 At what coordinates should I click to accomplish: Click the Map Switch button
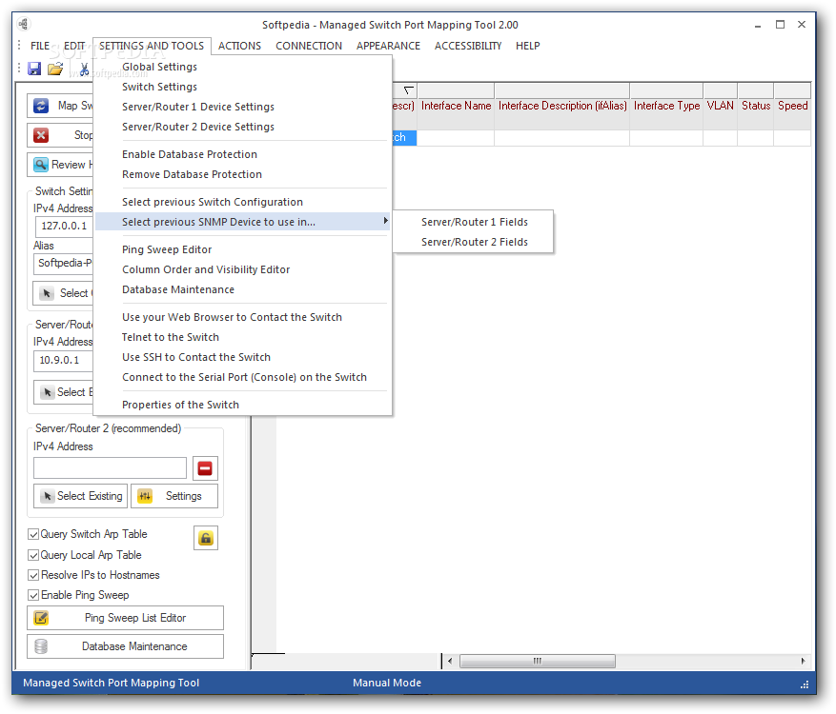pyautogui.click(x=60, y=106)
